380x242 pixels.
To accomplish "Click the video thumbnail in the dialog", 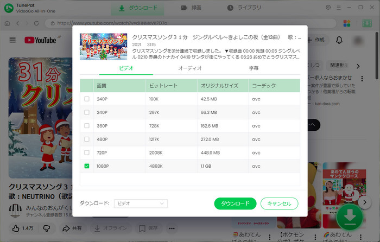I will [103, 46].
